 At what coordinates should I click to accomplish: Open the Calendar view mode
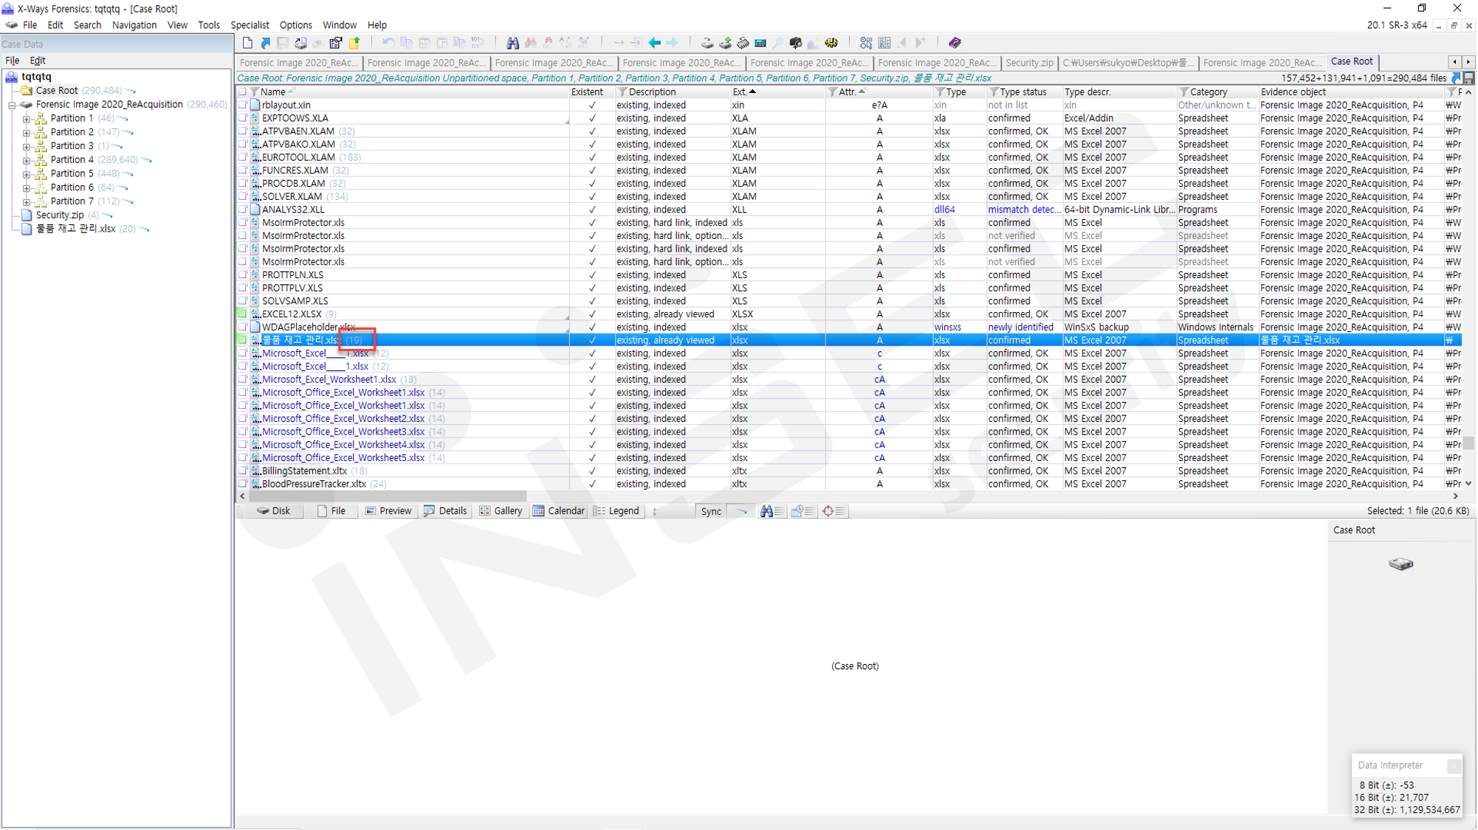[x=559, y=511]
